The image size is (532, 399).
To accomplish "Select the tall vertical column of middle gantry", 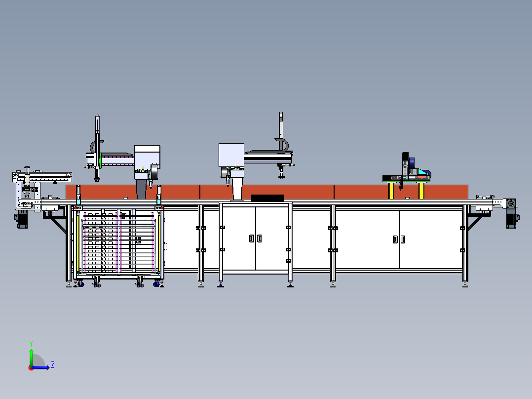I will tap(281, 131).
